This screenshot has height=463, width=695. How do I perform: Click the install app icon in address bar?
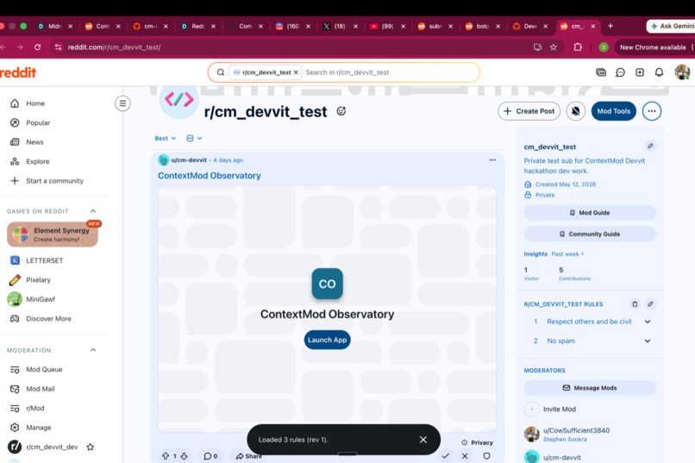(x=538, y=47)
